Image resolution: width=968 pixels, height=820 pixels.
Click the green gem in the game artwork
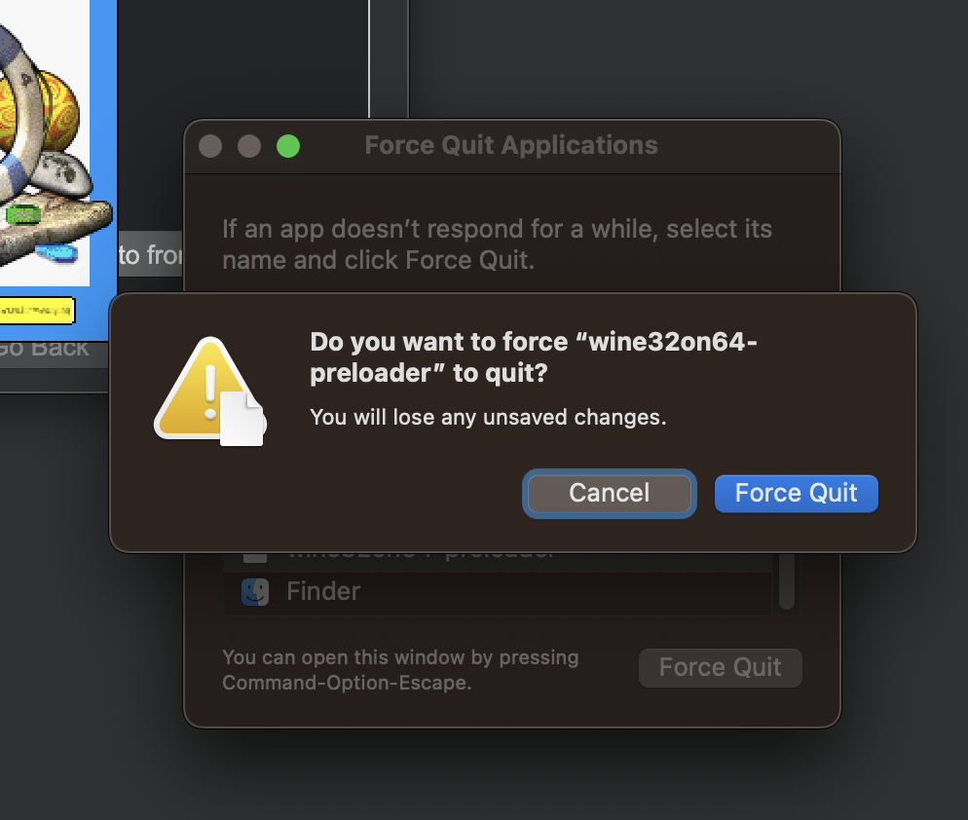pyautogui.click(x=23, y=213)
